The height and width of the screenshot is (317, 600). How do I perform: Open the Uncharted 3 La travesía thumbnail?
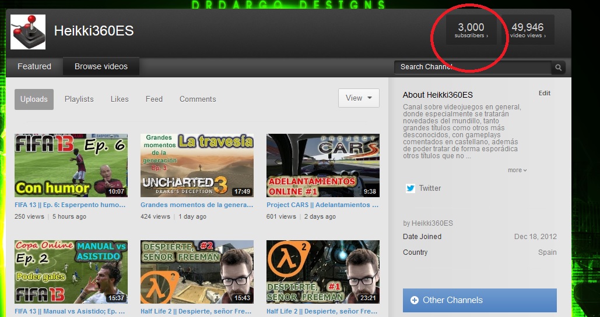pyautogui.click(x=197, y=165)
